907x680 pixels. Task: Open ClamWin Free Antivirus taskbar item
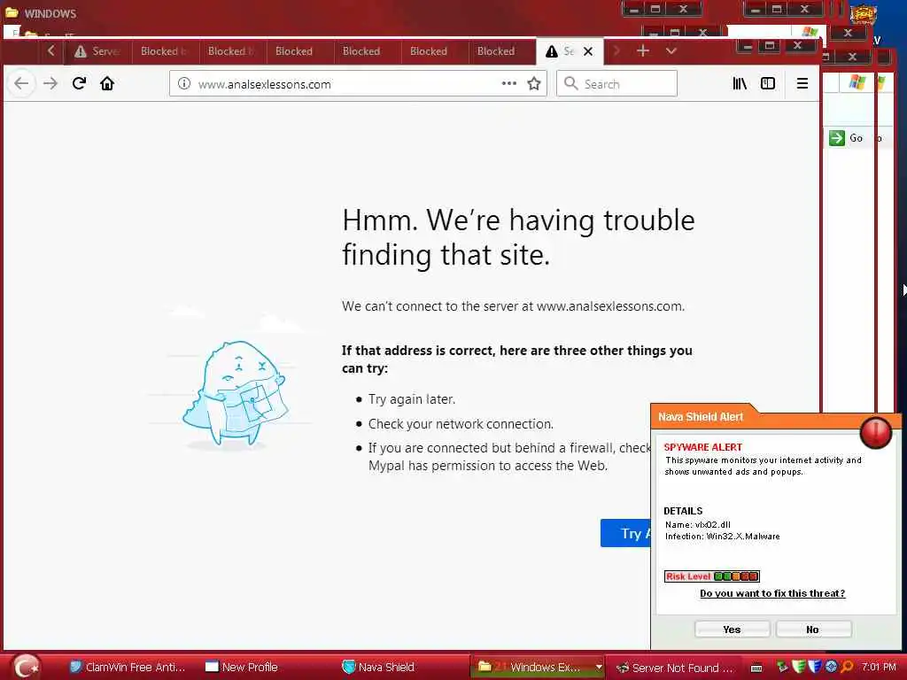click(128, 668)
